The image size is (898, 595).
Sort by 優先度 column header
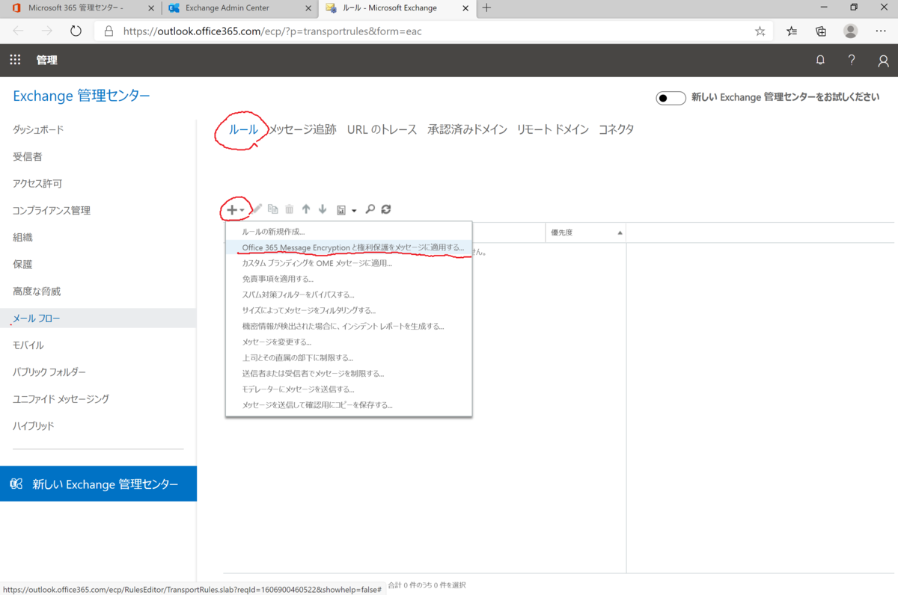coord(585,232)
